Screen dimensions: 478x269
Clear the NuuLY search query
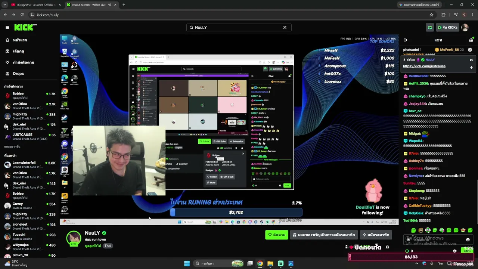click(x=285, y=27)
